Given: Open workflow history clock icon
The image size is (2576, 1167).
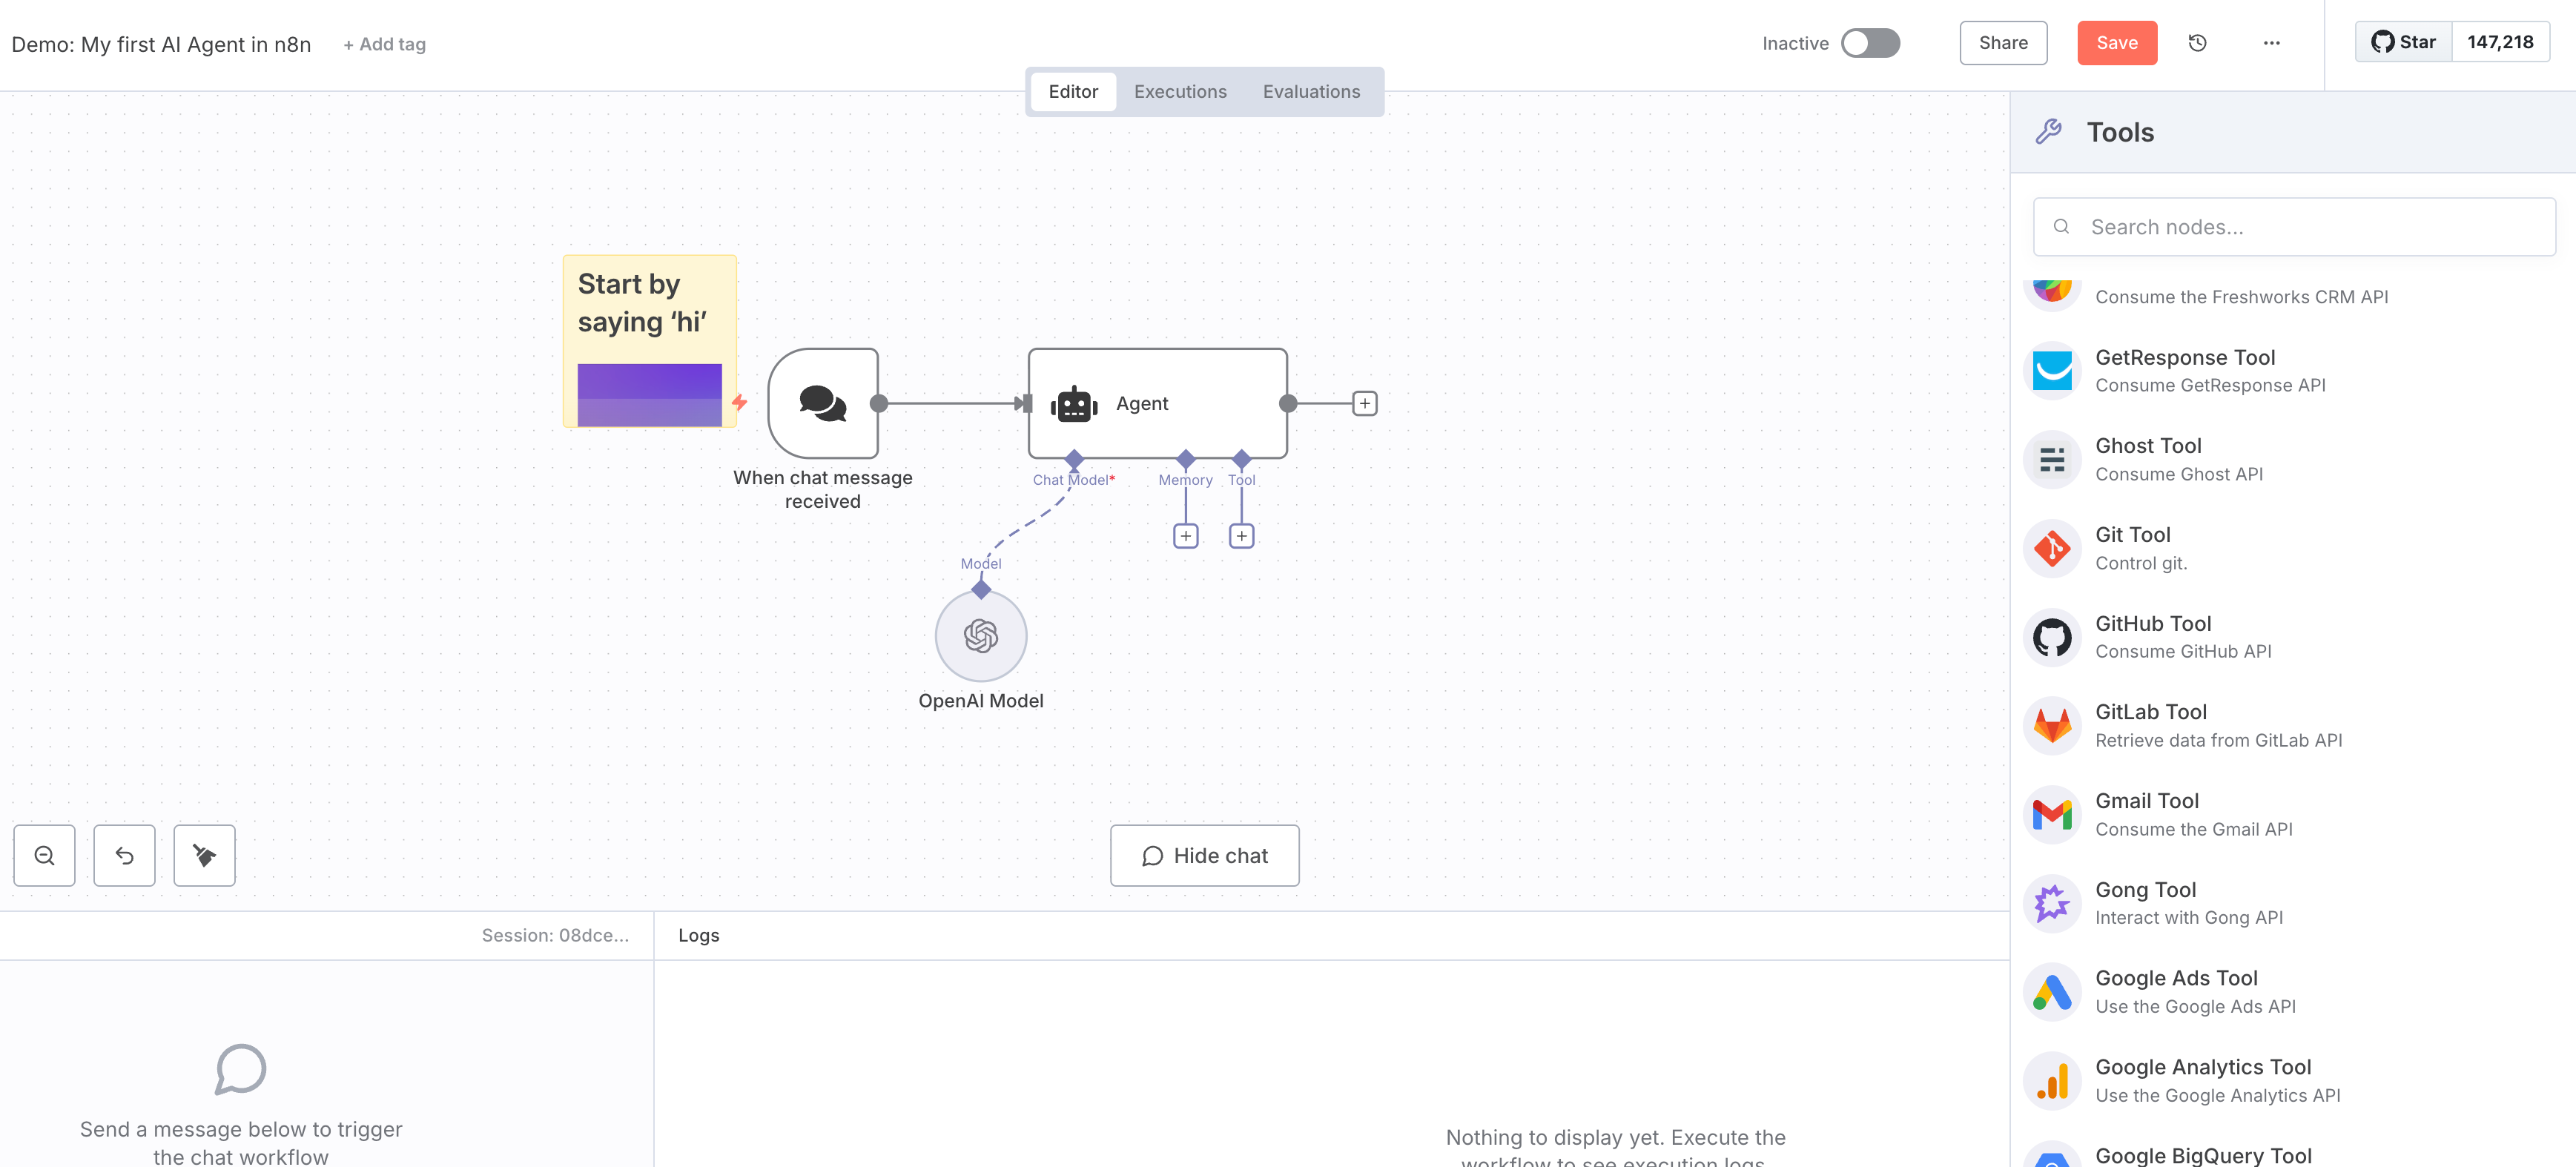Looking at the screenshot, I should tap(2197, 43).
